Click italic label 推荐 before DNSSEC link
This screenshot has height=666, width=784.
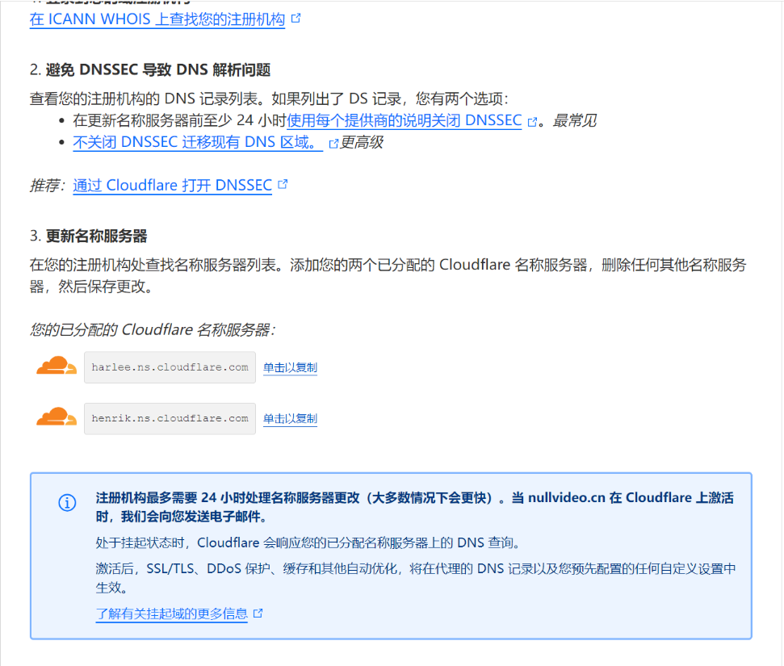tap(47, 186)
